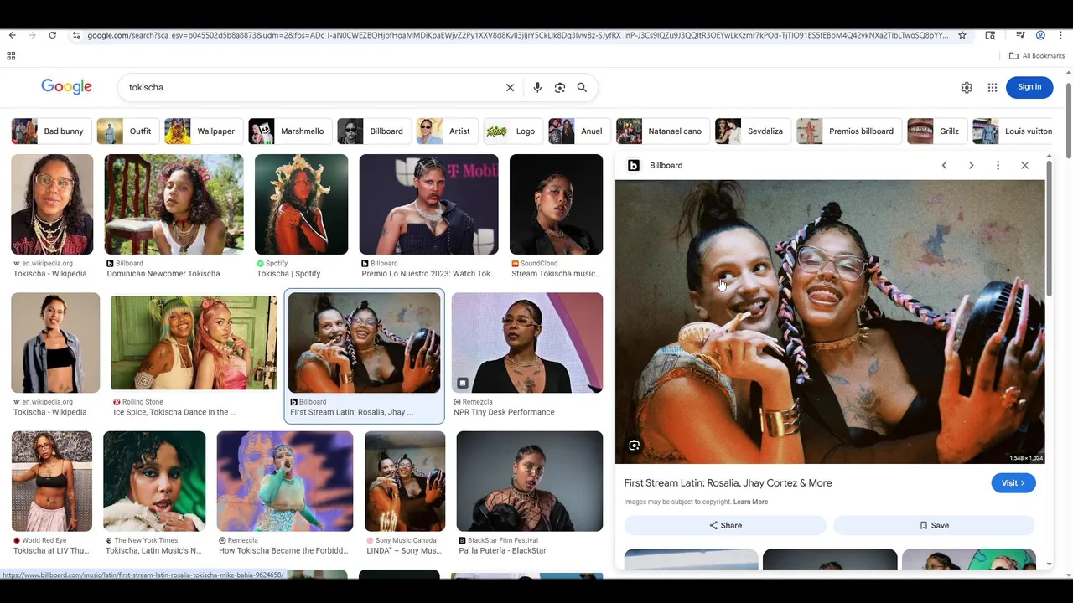Open the selected First Stream Latin thumbnail
This screenshot has width=1073, height=603.
point(364,343)
